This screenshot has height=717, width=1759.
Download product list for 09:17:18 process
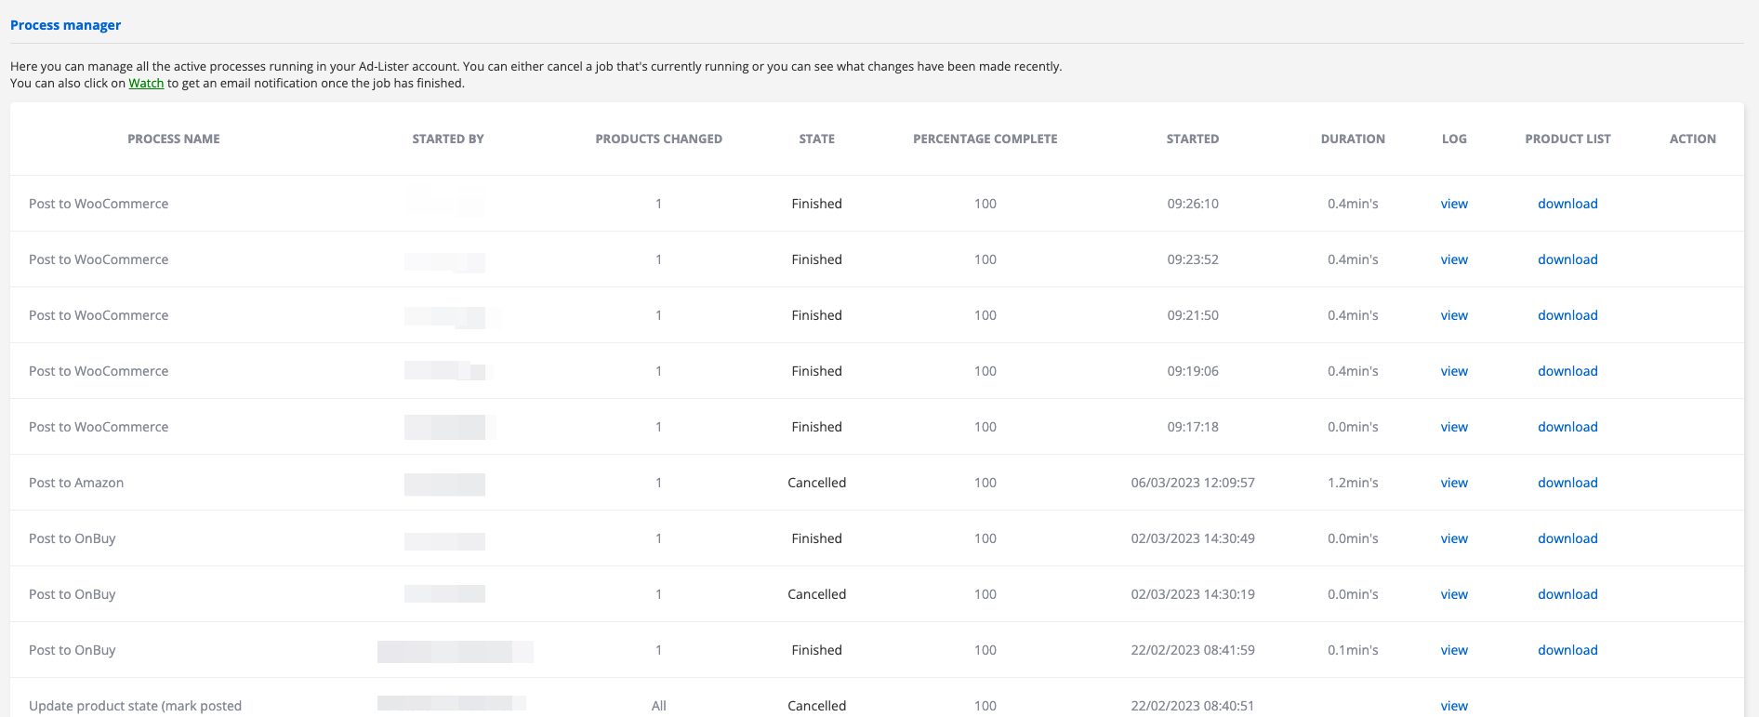[x=1567, y=427]
